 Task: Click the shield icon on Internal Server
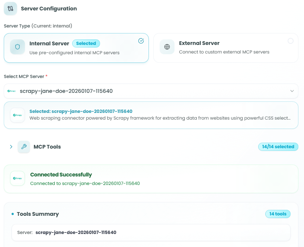[x=17, y=47]
